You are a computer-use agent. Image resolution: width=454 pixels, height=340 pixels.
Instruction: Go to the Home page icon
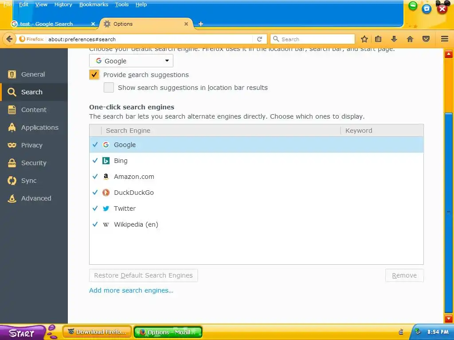click(410, 39)
